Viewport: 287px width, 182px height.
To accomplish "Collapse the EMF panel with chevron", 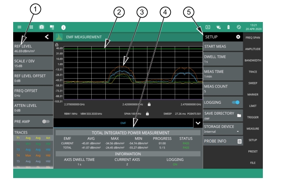I will [x=196, y=124].
